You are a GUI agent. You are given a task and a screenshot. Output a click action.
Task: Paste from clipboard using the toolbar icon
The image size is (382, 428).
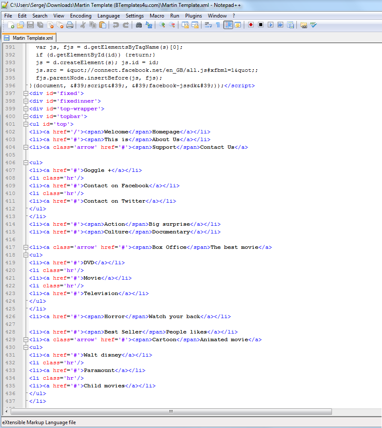click(x=103, y=25)
